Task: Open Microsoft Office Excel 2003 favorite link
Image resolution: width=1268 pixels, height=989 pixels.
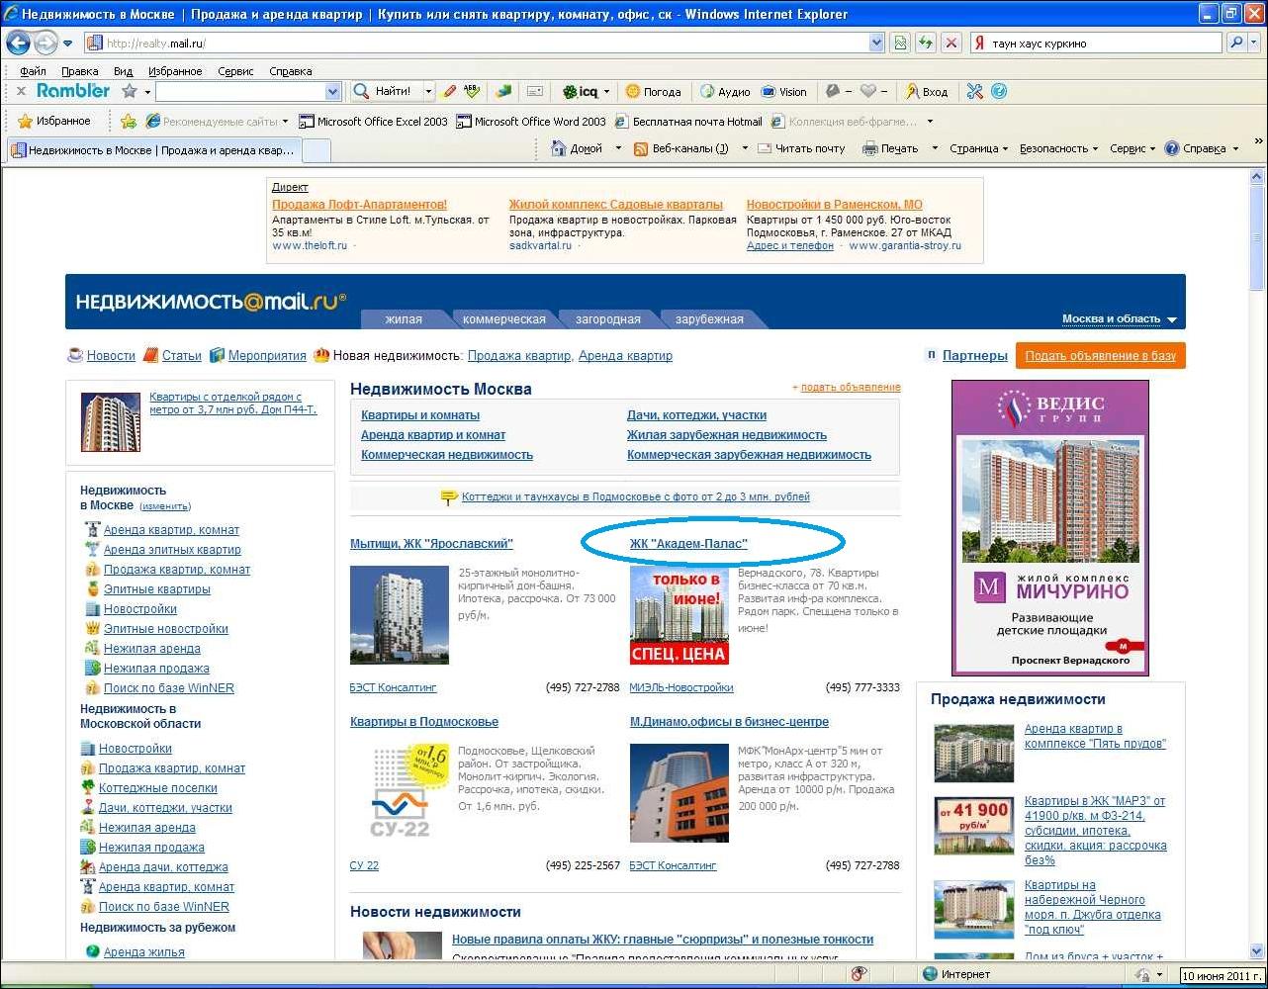Action: click(374, 121)
